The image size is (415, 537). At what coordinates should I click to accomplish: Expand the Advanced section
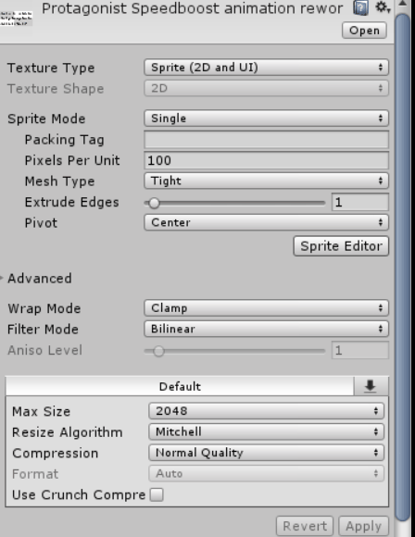coord(2,278)
